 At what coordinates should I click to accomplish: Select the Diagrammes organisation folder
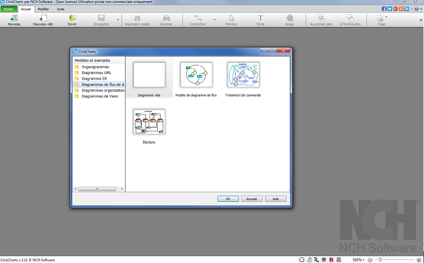[x=99, y=90]
